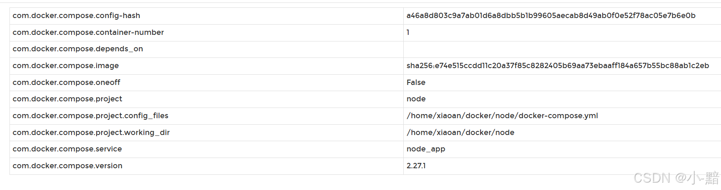Screen dimensions: 721x190
Task: Click the com.docker.compose.project.config_files label
Action: point(90,116)
